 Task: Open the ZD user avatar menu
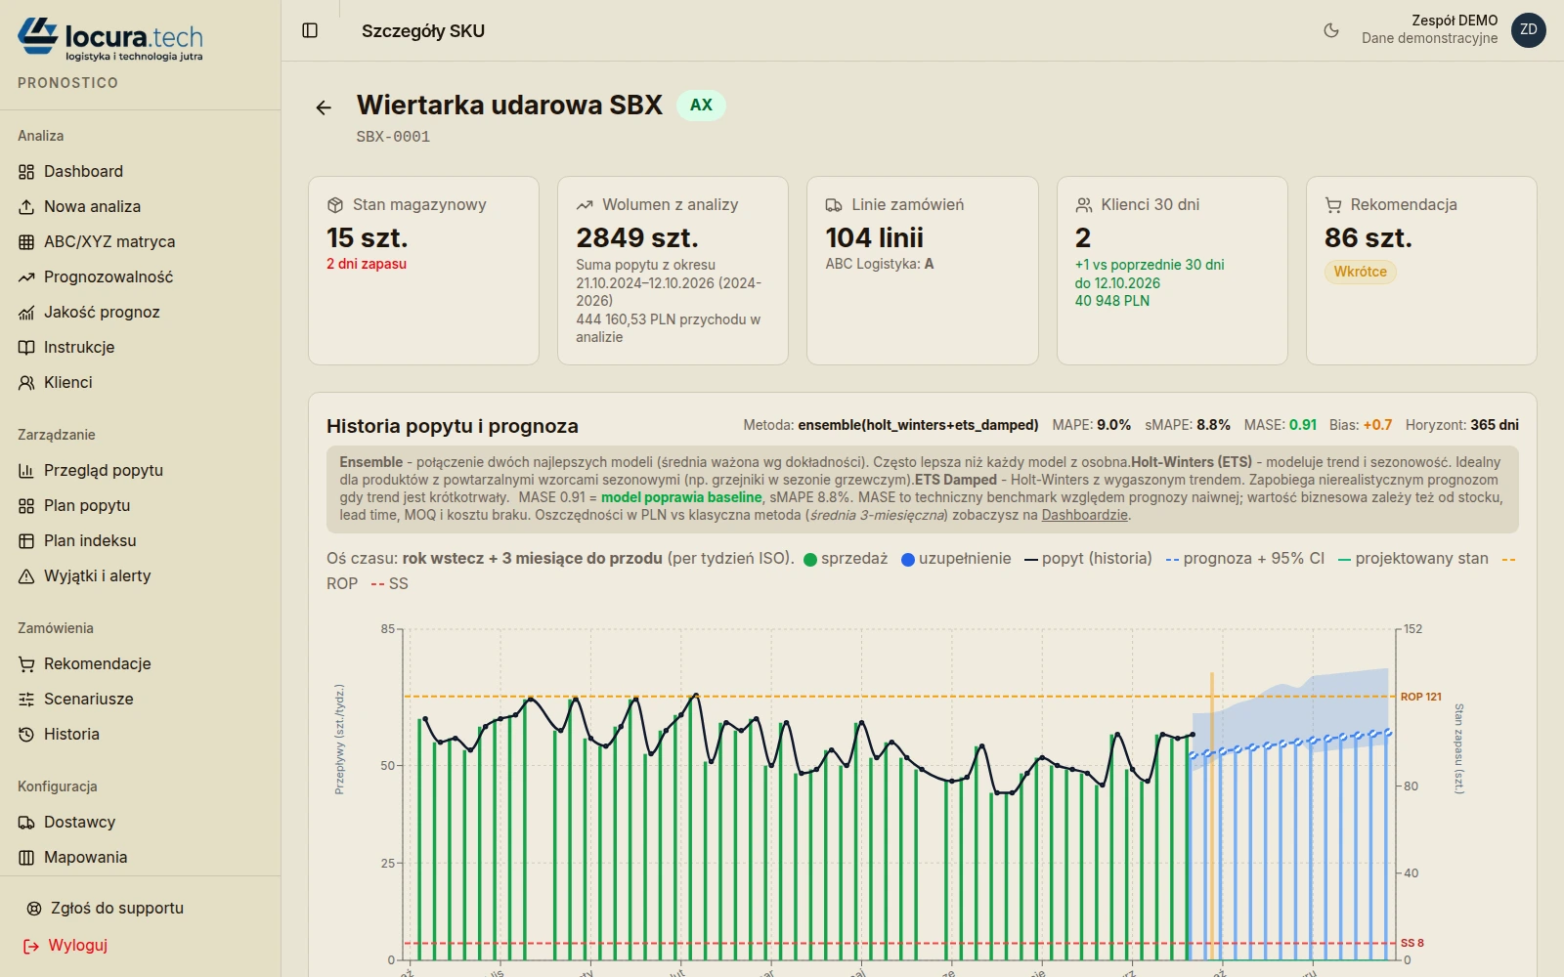tap(1529, 30)
